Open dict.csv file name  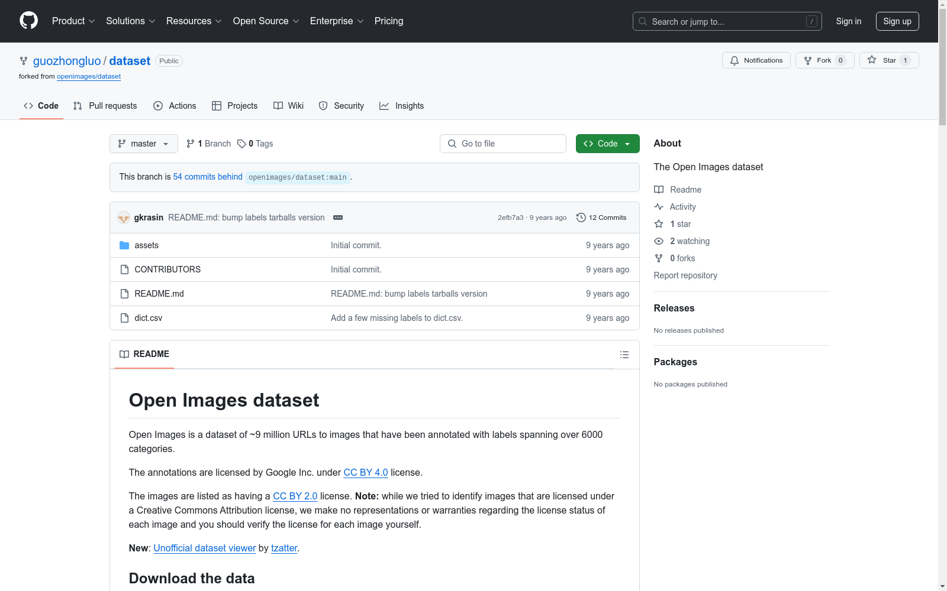click(x=148, y=318)
